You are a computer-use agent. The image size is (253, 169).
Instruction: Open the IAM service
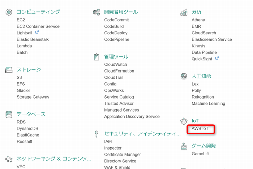[x=108, y=142]
